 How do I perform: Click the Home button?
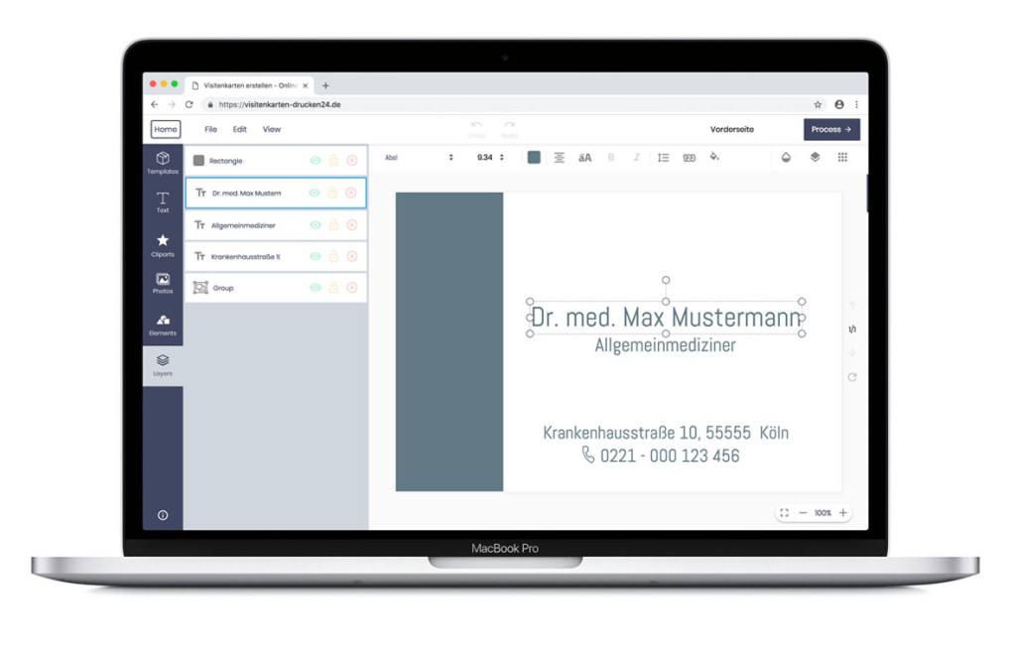[166, 129]
